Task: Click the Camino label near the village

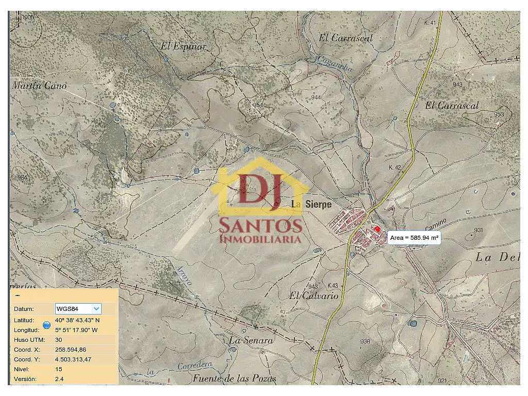Action: point(435,224)
